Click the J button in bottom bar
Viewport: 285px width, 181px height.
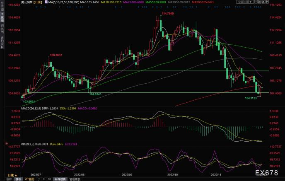[39, 179]
